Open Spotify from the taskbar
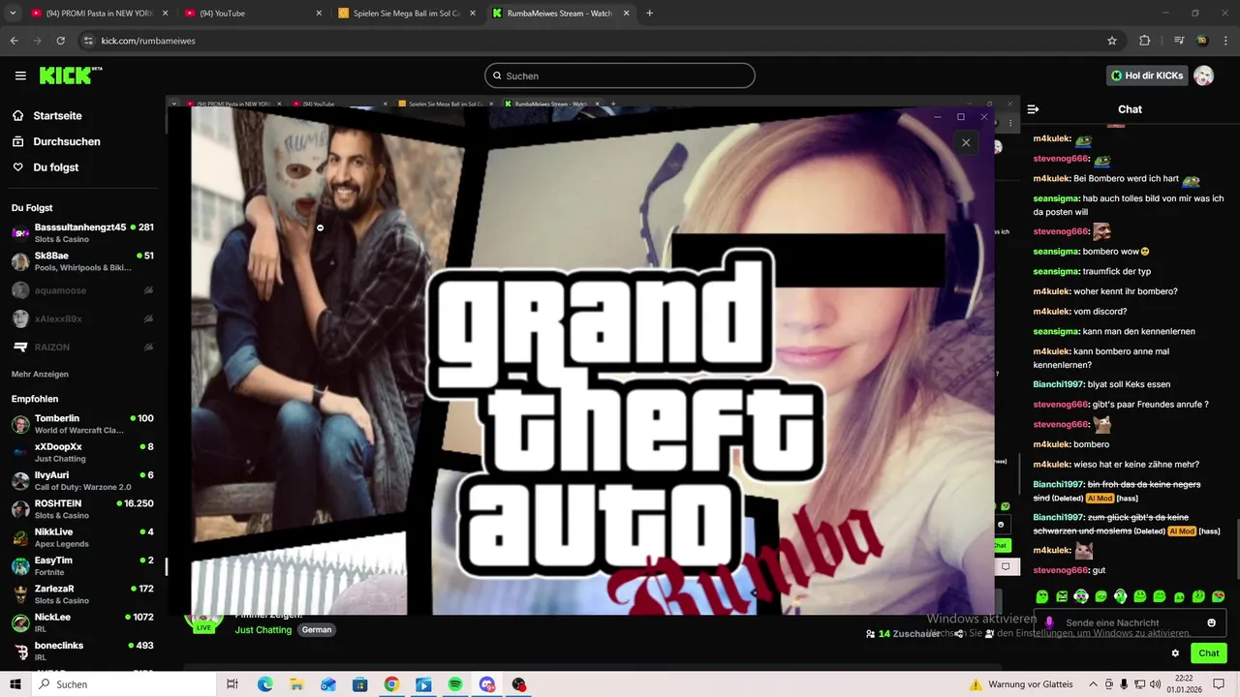This screenshot has width=1240, height=697. click(455, 684)
